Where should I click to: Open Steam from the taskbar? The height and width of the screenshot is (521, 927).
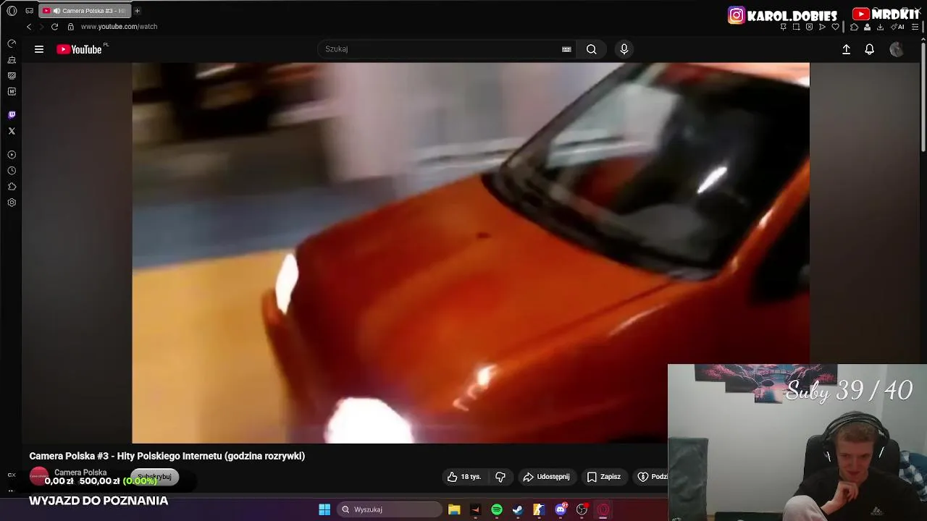point(518,509)
